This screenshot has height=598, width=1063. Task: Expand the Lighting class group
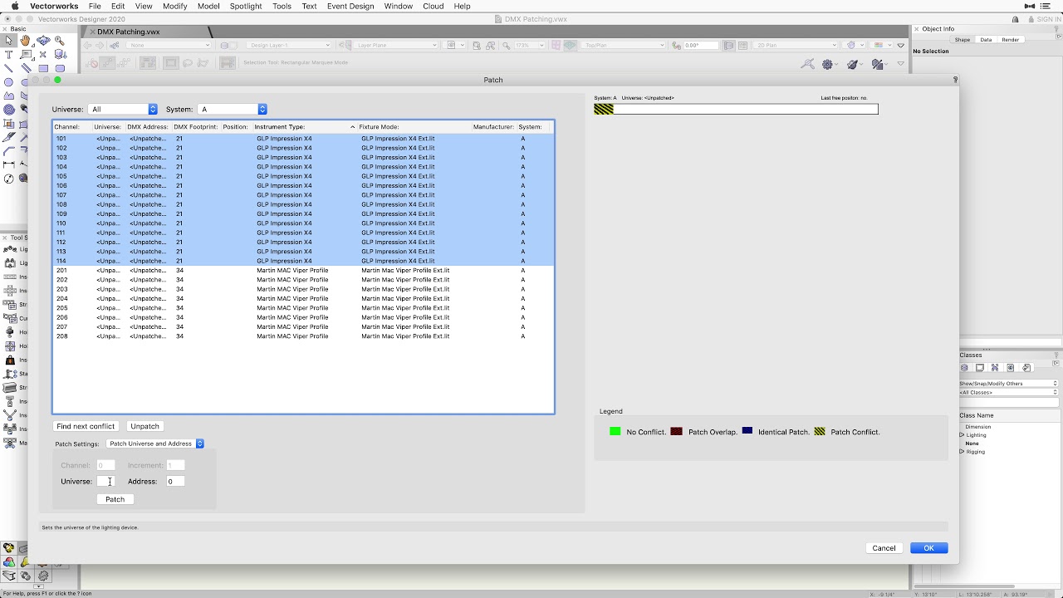click(962, 434)
